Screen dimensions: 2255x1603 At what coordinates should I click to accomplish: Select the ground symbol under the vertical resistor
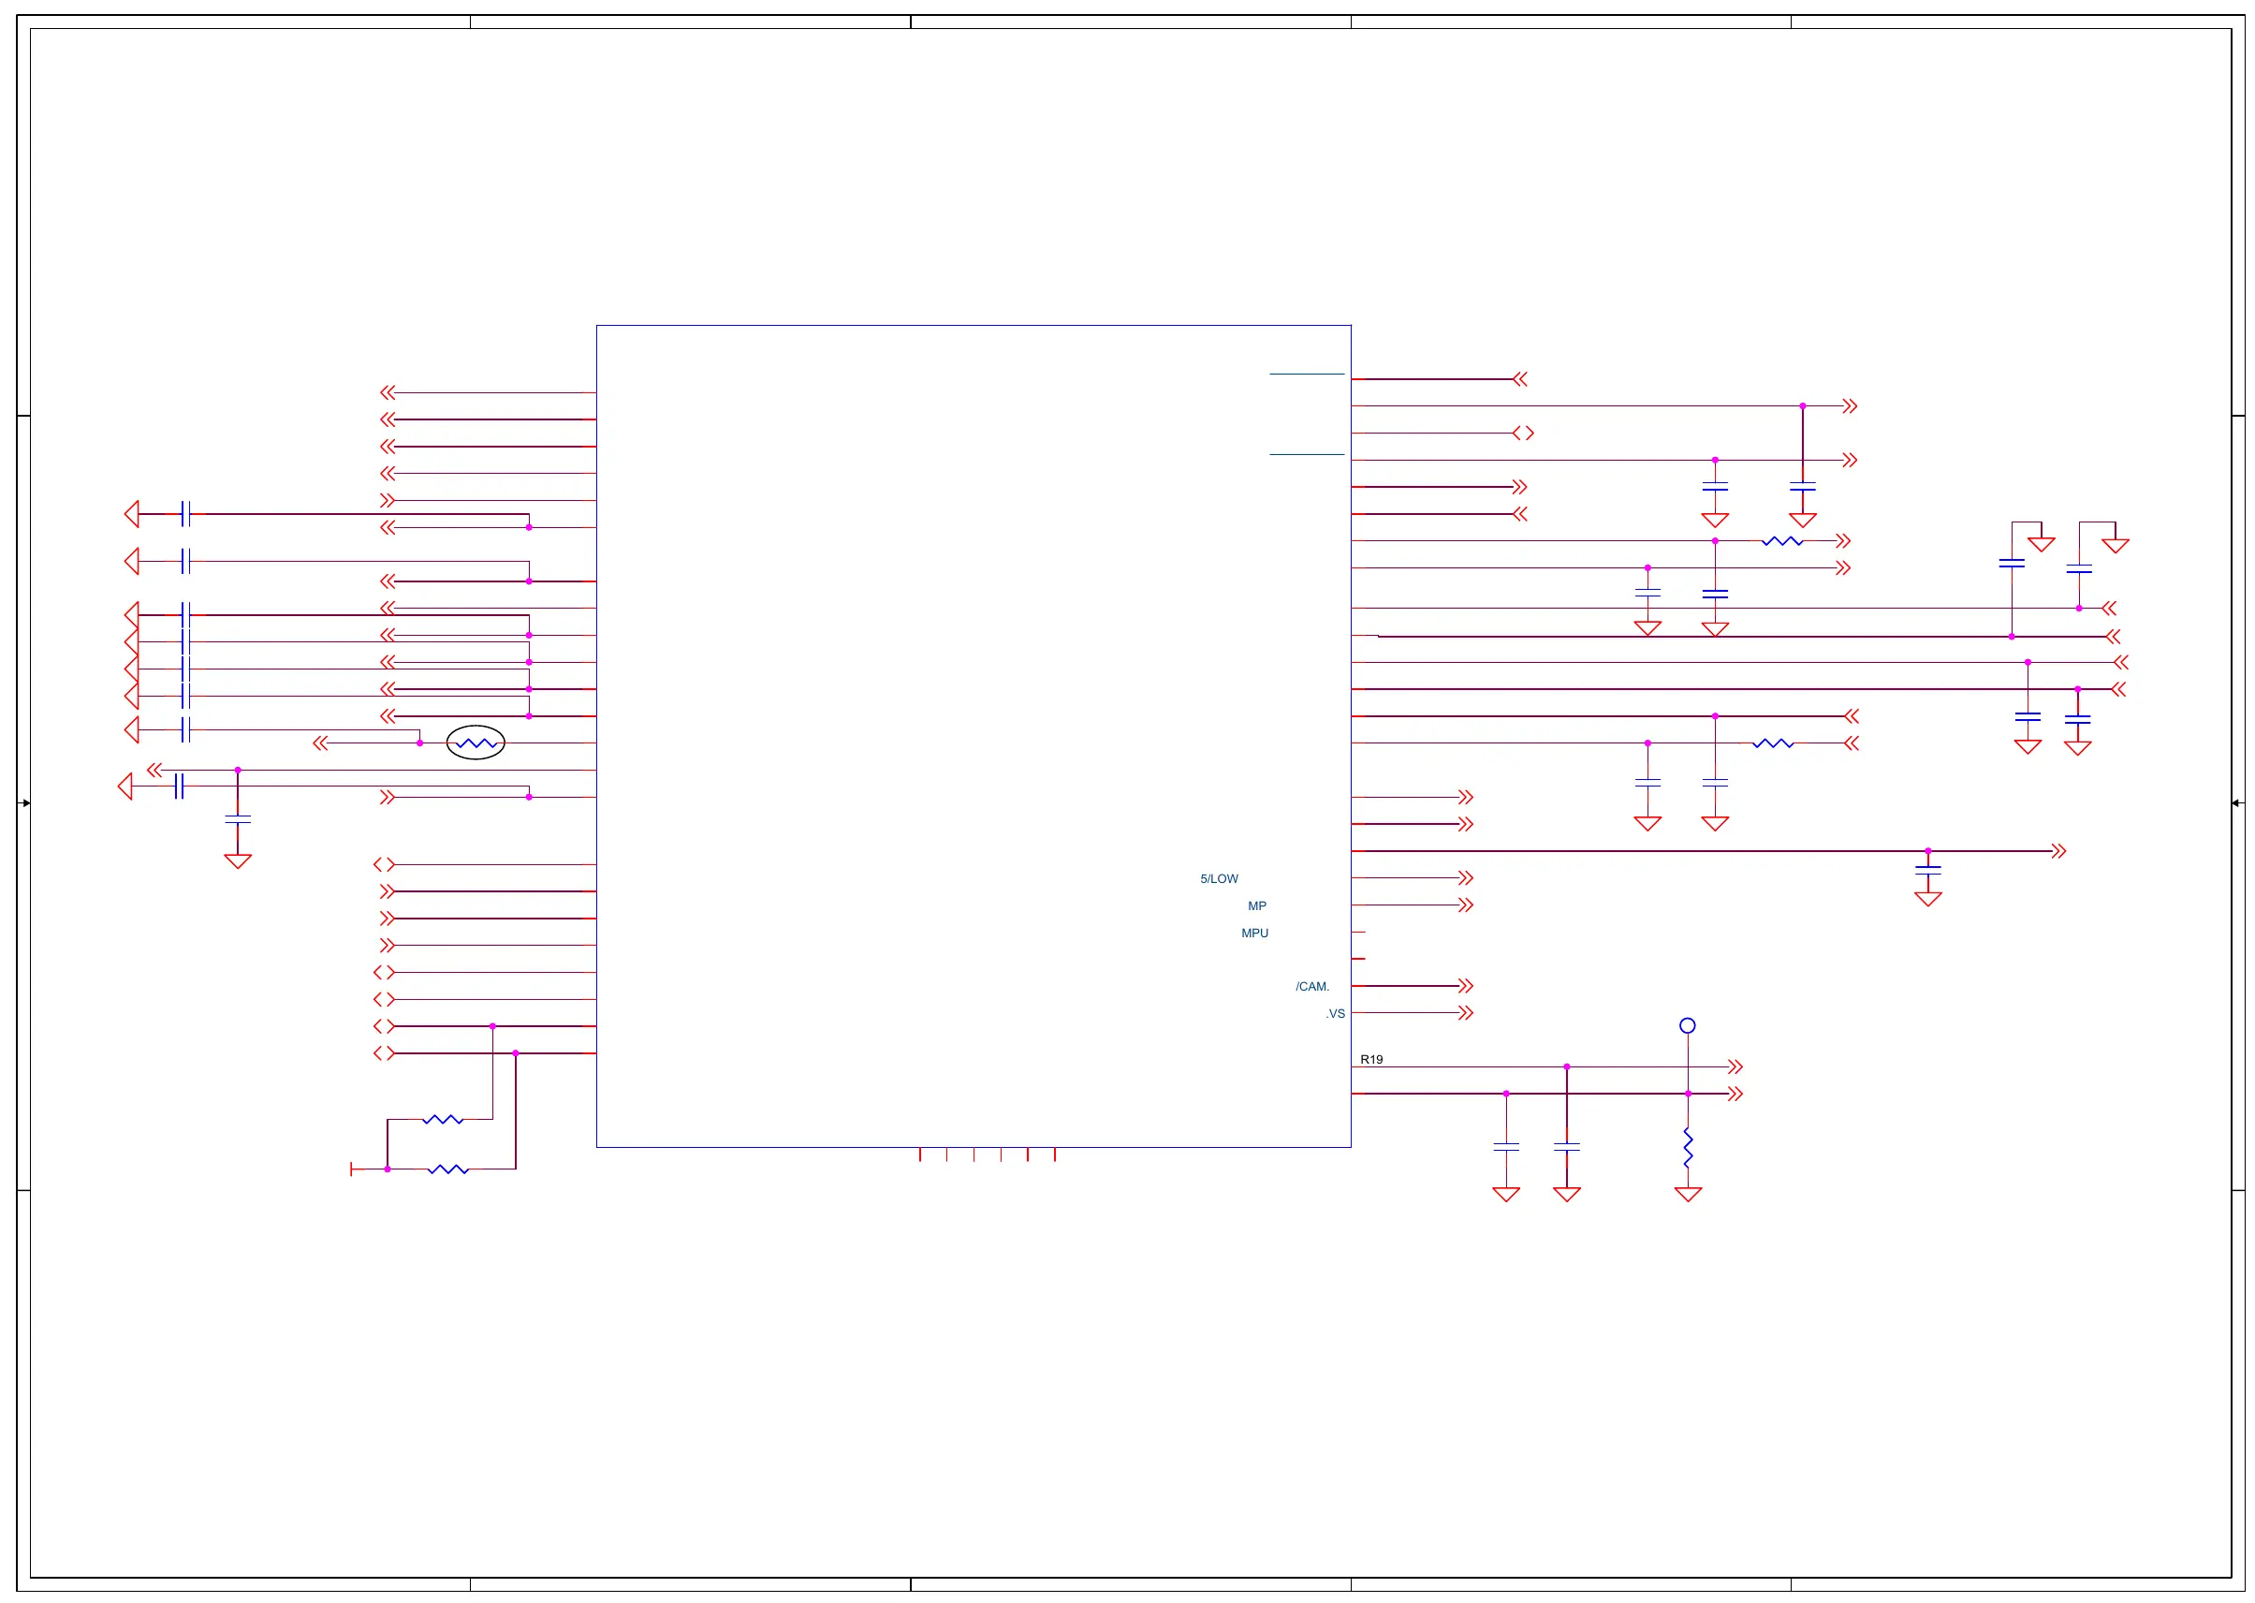[1688, 1195]
